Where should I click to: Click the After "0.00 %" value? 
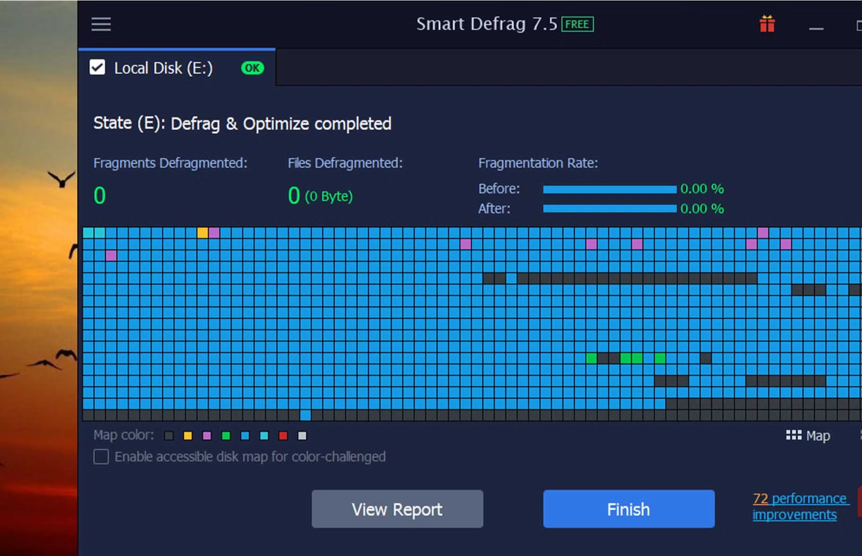coord(702,209)
